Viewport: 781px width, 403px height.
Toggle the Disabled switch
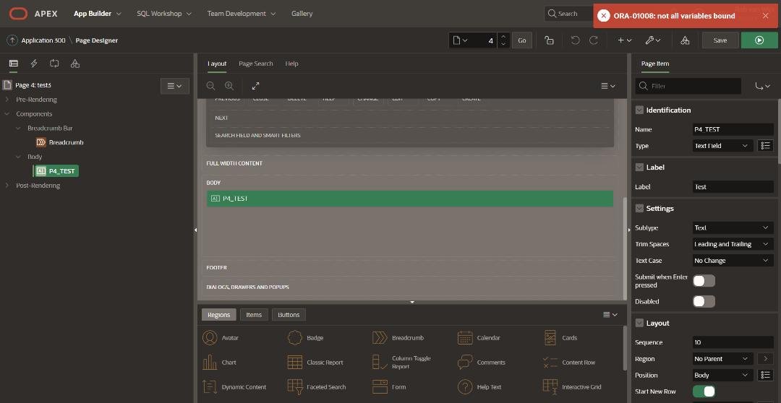pyautogui.click(x=704, y=301)
